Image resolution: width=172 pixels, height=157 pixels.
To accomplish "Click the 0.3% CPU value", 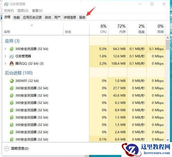I will coord(103,49).
